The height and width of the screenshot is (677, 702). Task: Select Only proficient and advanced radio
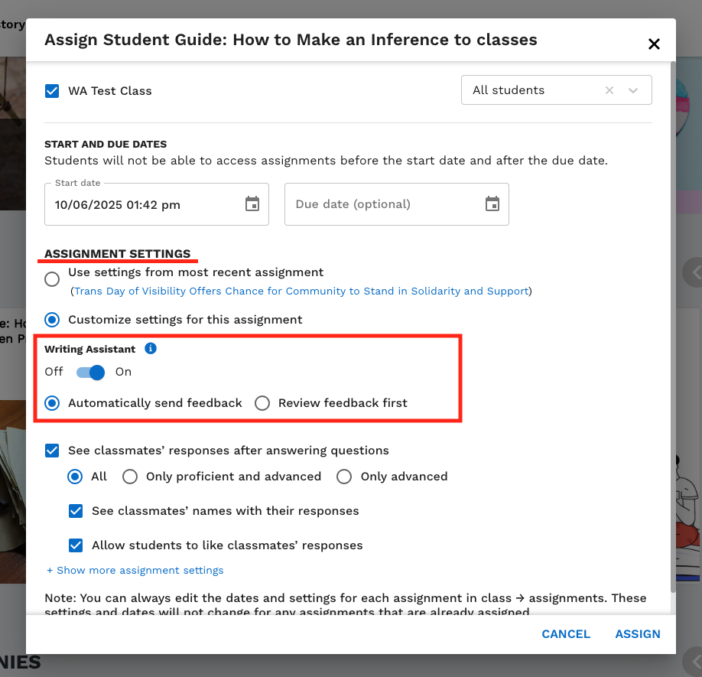click(x=130, y=477)
